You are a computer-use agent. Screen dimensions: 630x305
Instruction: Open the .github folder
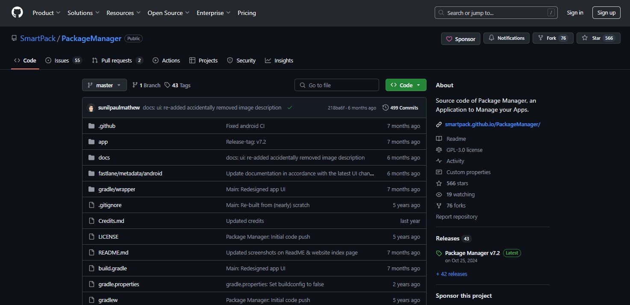tap(107, 126)
